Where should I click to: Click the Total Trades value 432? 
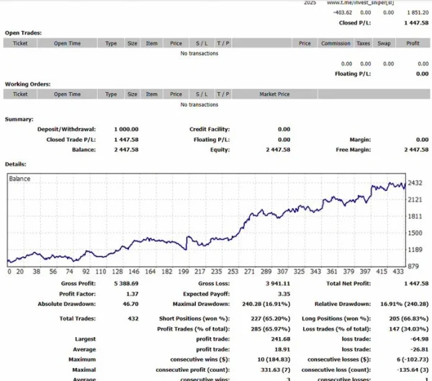[133, 318]
